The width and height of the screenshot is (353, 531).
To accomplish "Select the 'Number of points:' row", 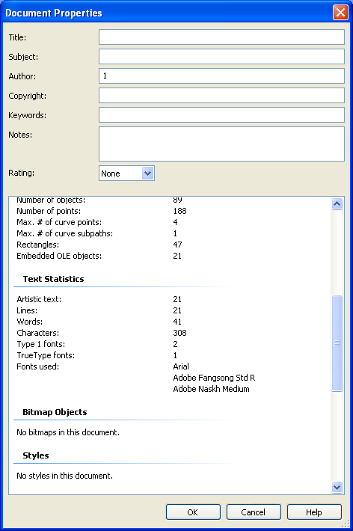I will [x=102, y=211].
